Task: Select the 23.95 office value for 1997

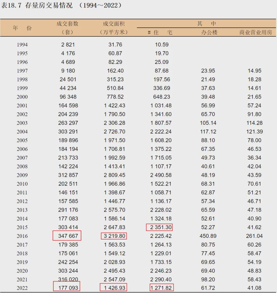Action: pos(208,71)
